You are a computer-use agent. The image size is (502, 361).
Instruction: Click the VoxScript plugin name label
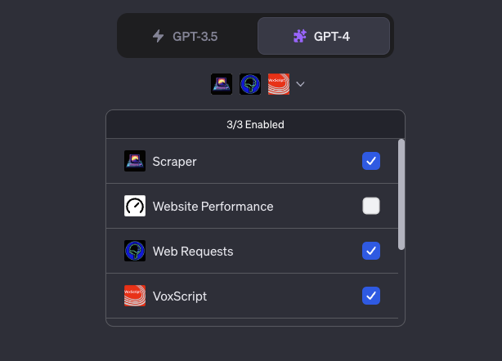pos(180,296)
